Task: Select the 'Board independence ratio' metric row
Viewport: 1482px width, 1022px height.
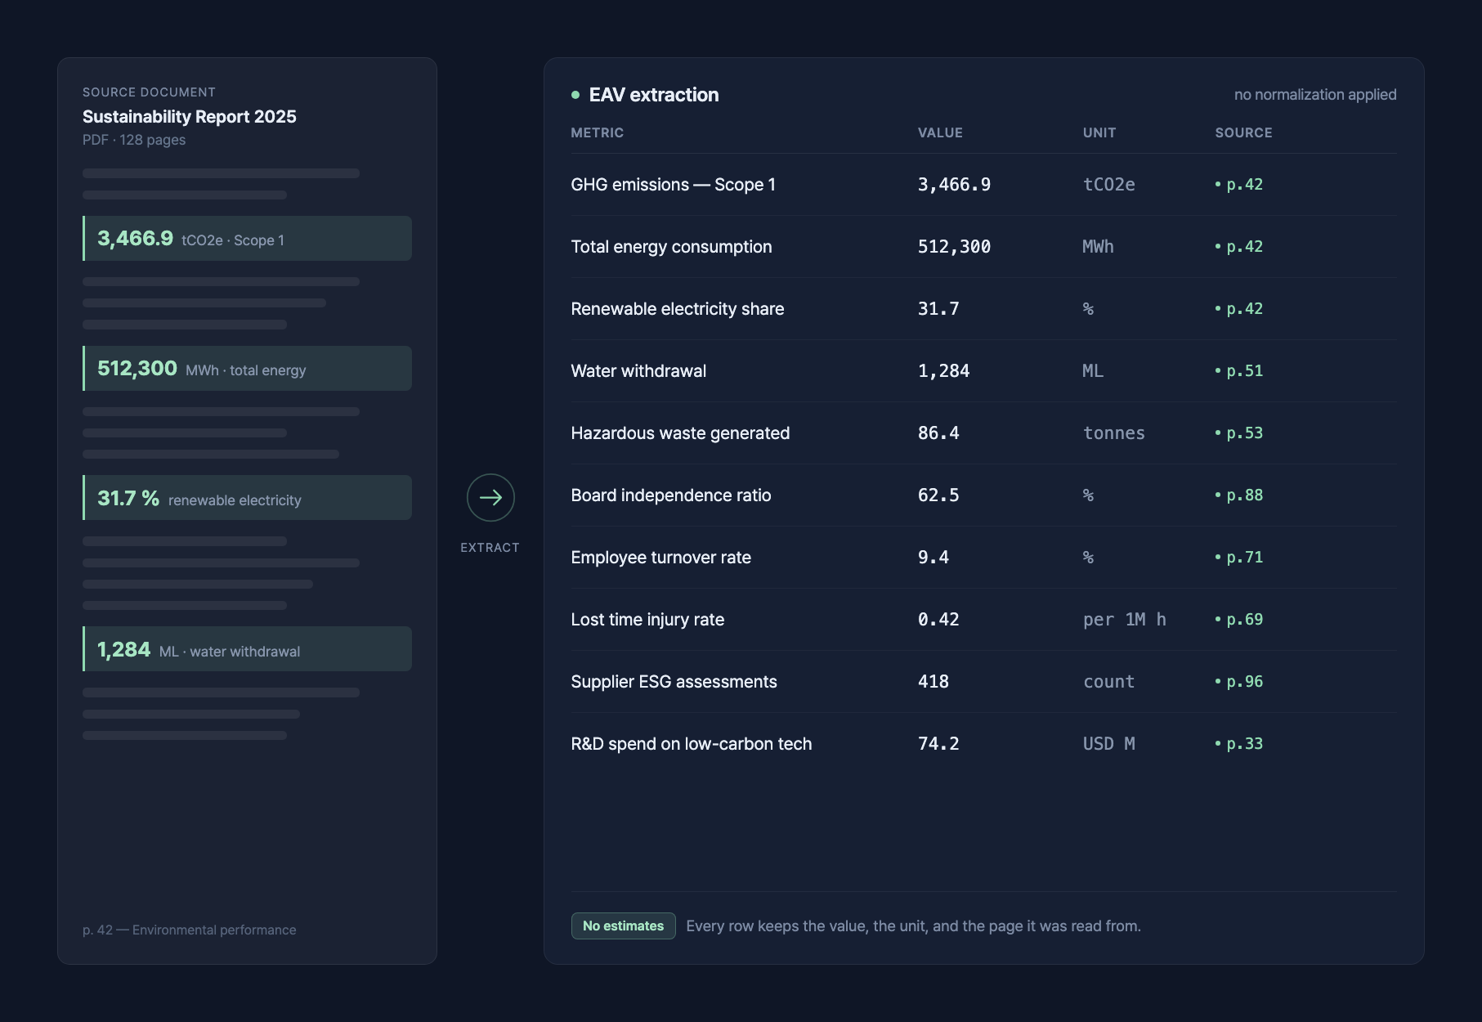Action: click(x=983, y=495)
